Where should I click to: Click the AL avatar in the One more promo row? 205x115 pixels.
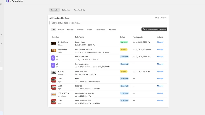click(53, 65)
